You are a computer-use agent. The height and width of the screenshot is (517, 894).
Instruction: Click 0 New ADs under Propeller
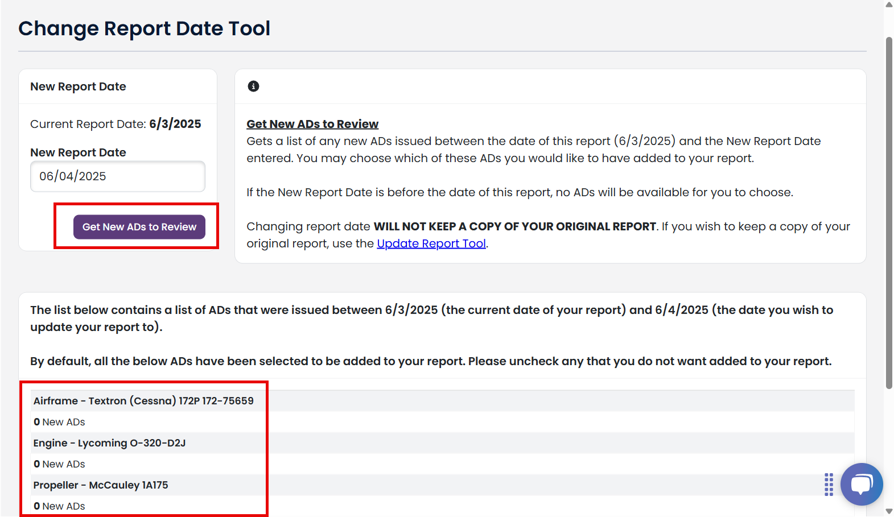point(59,506)
